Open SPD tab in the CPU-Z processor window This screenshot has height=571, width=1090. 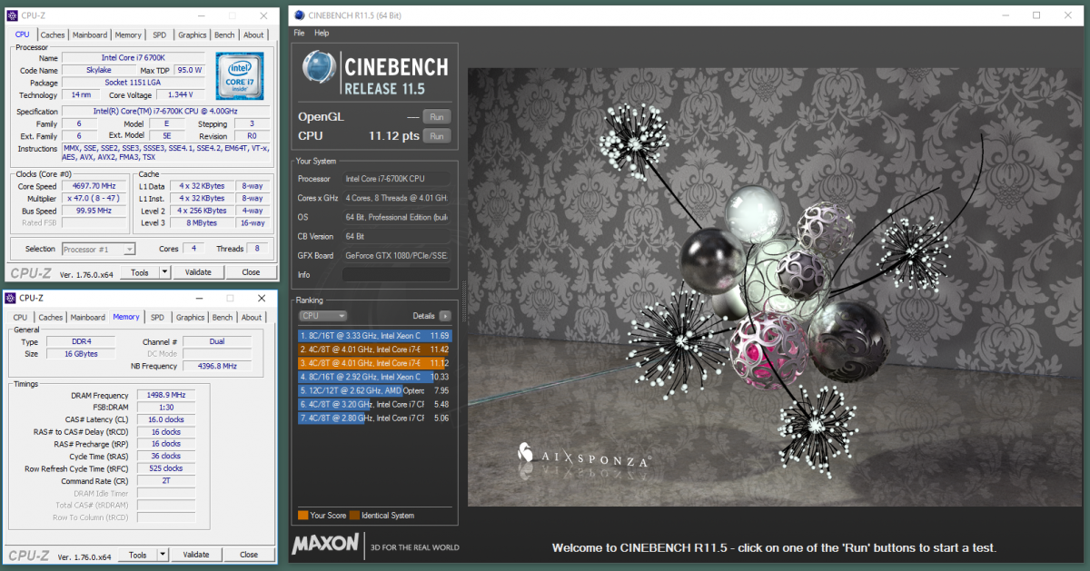pos(159,35)
